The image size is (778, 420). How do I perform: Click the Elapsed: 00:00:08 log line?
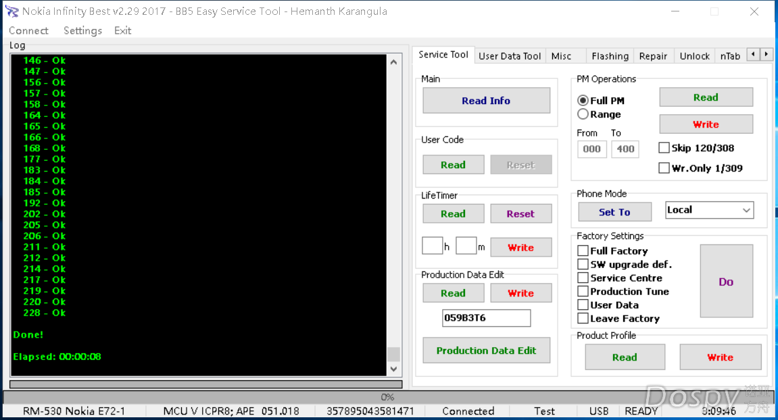(x=57, y=357)
